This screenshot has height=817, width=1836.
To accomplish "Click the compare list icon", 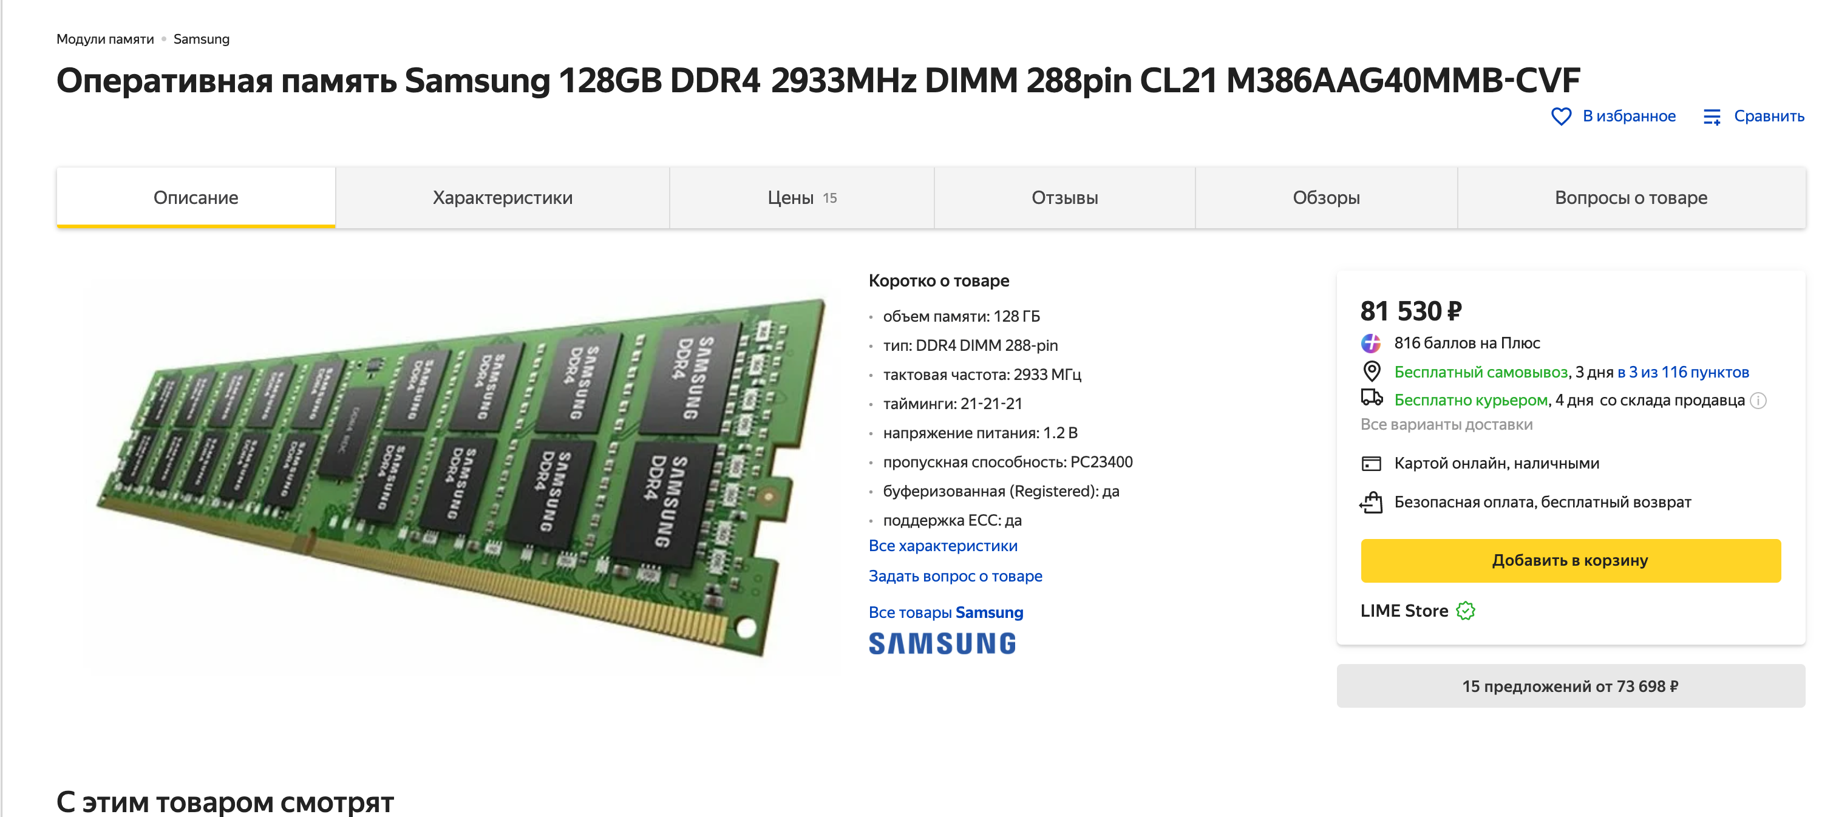I will 1712,117.
